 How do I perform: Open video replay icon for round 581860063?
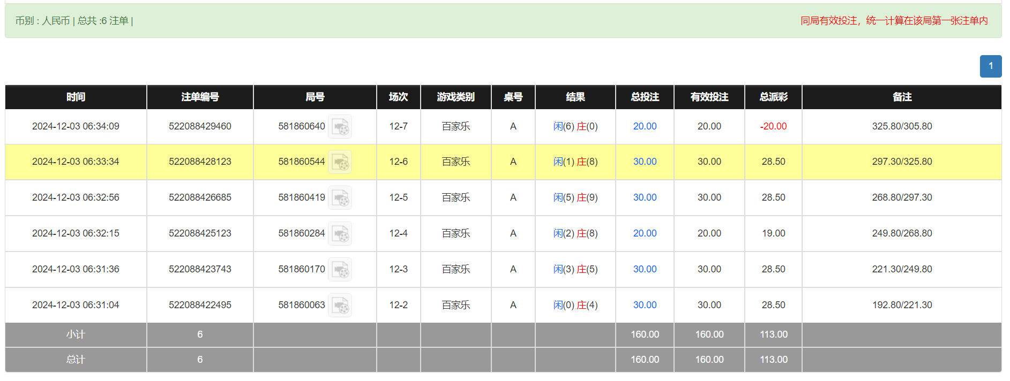pos(340,306)
